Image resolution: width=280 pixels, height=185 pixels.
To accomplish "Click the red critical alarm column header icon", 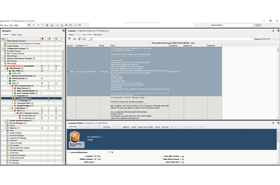I will click(42, 39).
